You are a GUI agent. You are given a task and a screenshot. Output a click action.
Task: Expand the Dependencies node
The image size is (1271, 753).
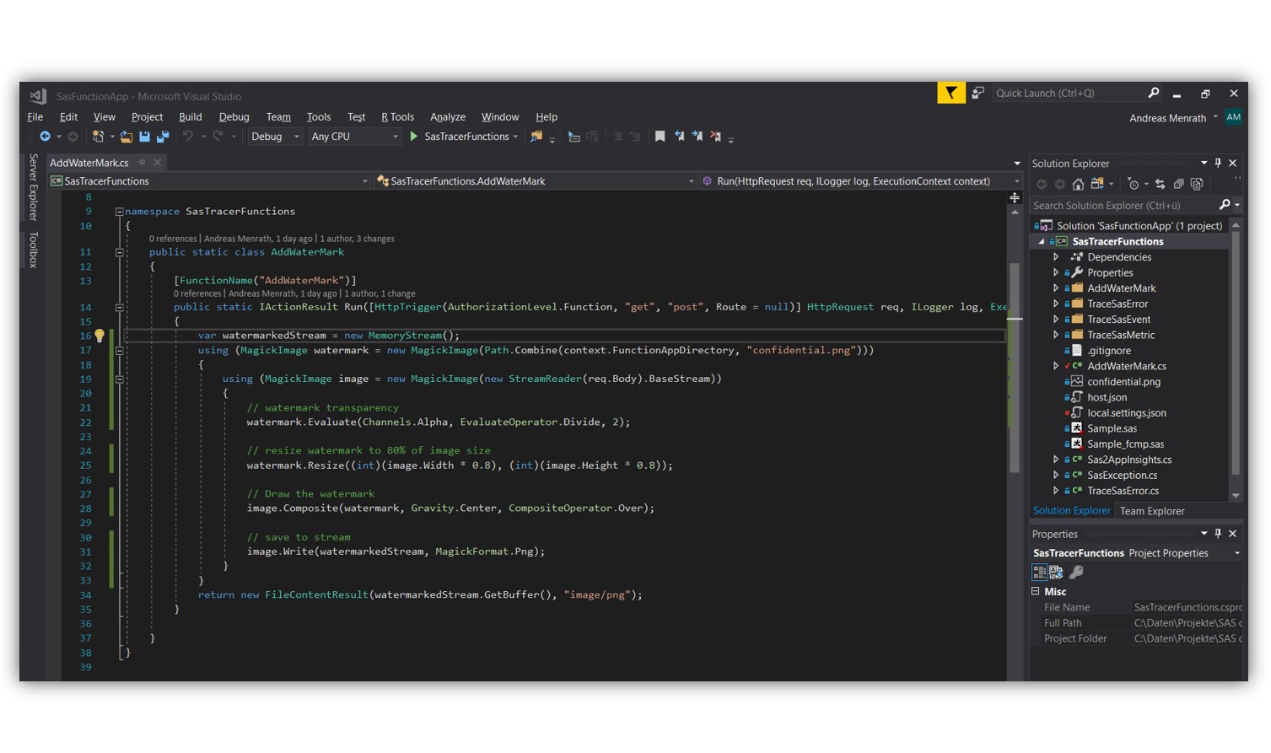pyautogui.click(x=1056, y=257)
